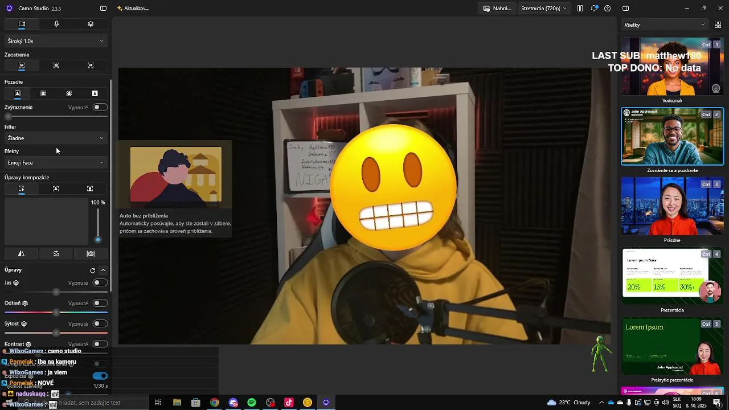Reset the Úpravy adjustments
The height and width of the screenshot is (410, 729).
[92, 270]
